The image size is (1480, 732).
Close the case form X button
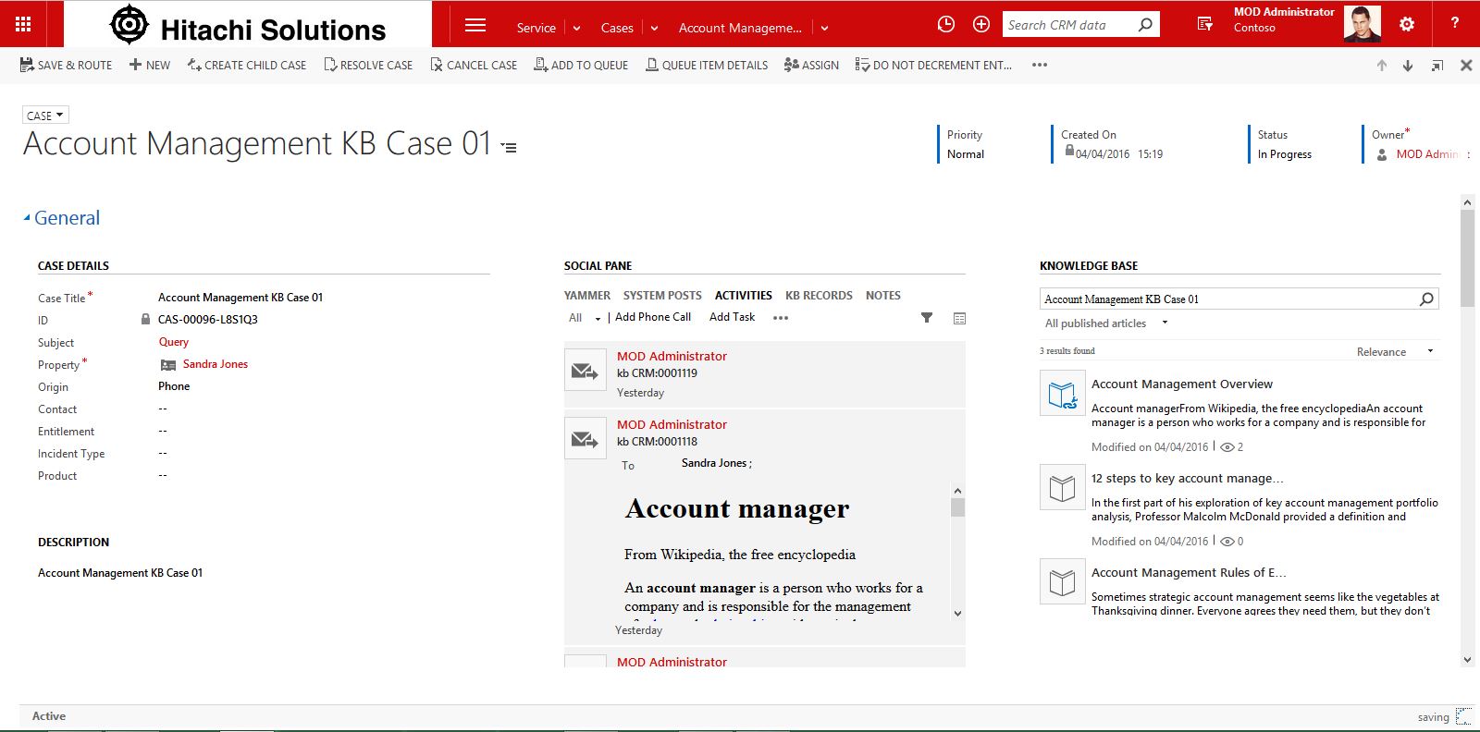point(1466,66)
